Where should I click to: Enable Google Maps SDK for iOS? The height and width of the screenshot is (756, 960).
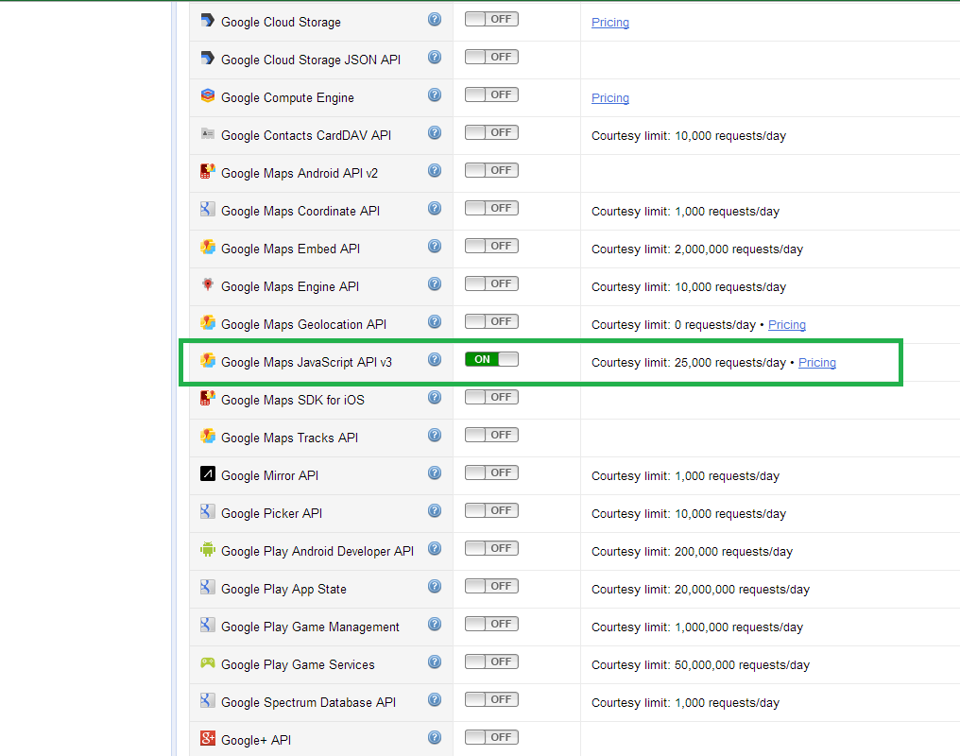[491, 397]
